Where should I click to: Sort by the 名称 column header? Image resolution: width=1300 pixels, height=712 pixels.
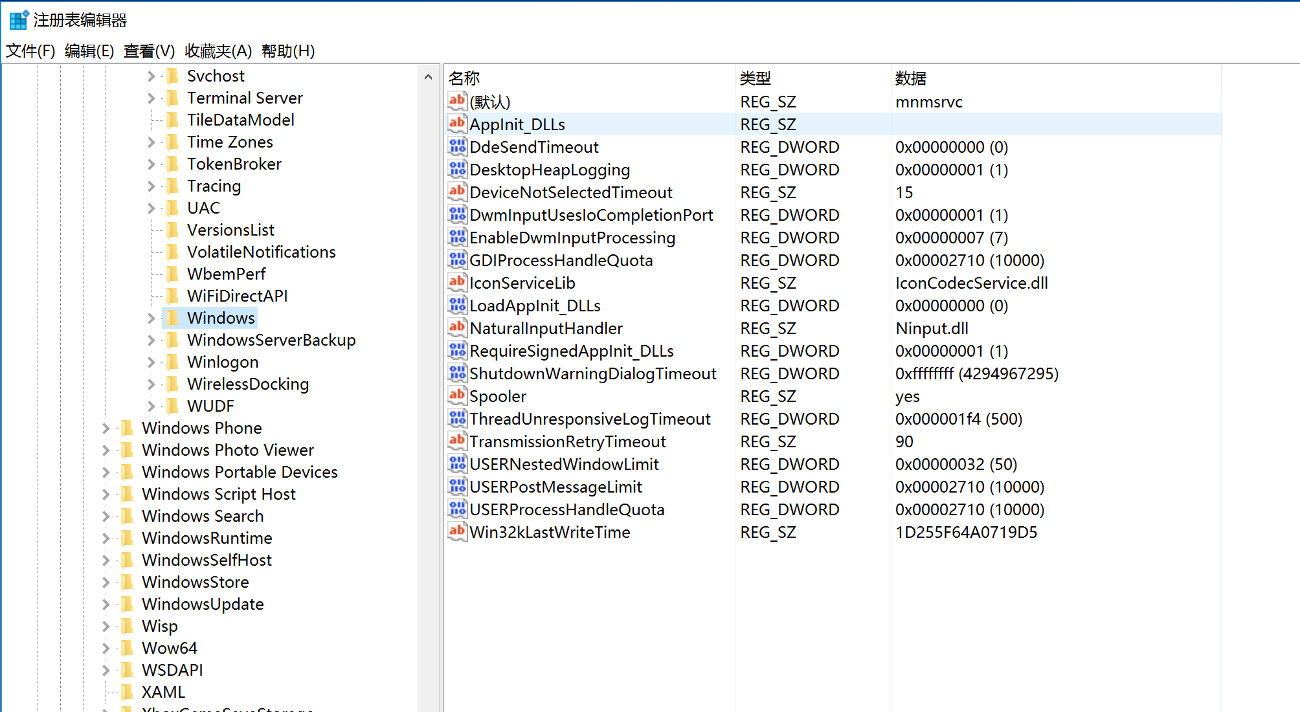coord(464,78)
